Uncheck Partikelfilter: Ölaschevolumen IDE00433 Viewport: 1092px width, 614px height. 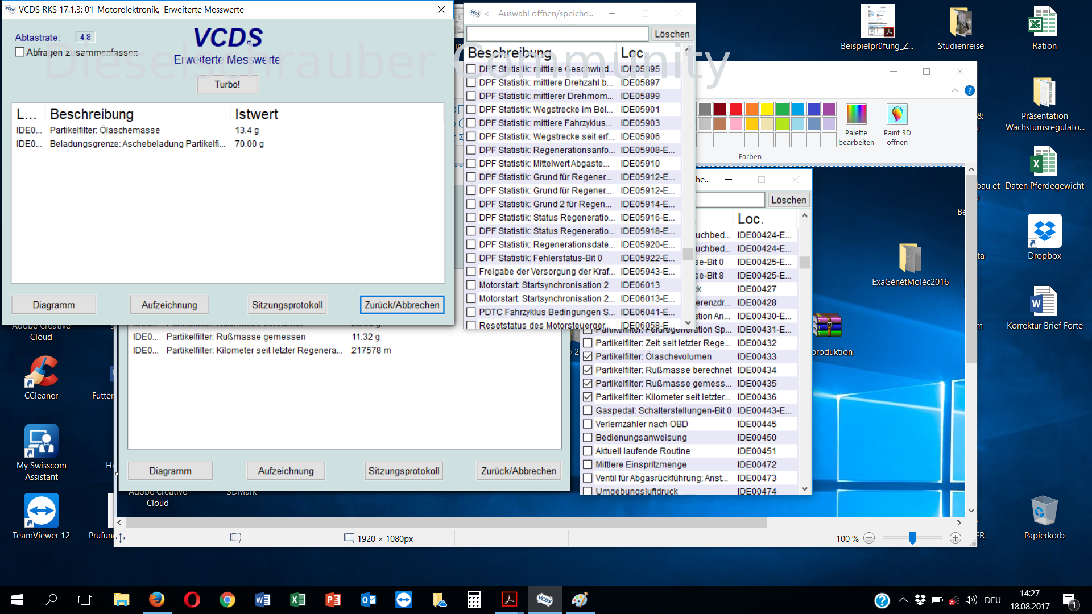(588, 356)
